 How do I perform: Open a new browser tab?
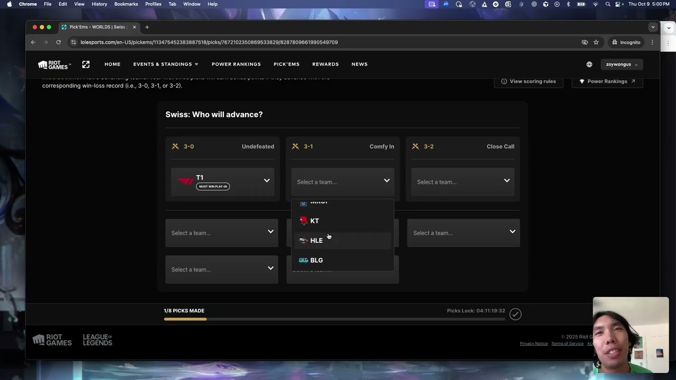click(147, 27)
